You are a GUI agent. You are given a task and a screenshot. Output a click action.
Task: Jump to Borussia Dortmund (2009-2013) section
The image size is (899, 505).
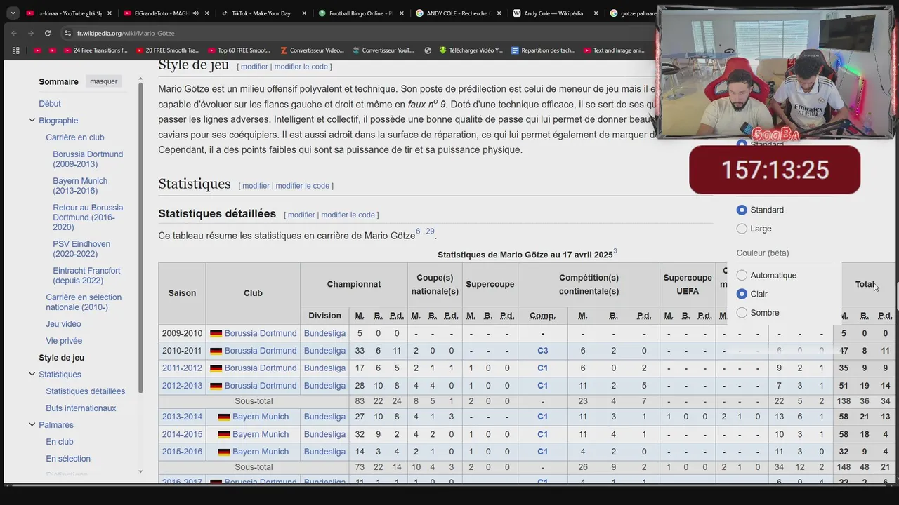pyautogui.click(x=88, y=159)
